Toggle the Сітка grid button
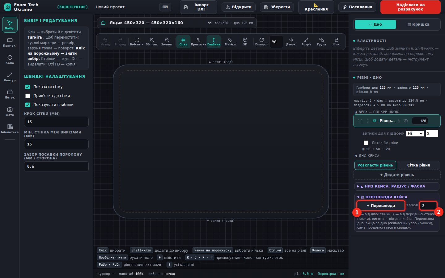Screen dimensions: 445x278 (x=183, y=42)
